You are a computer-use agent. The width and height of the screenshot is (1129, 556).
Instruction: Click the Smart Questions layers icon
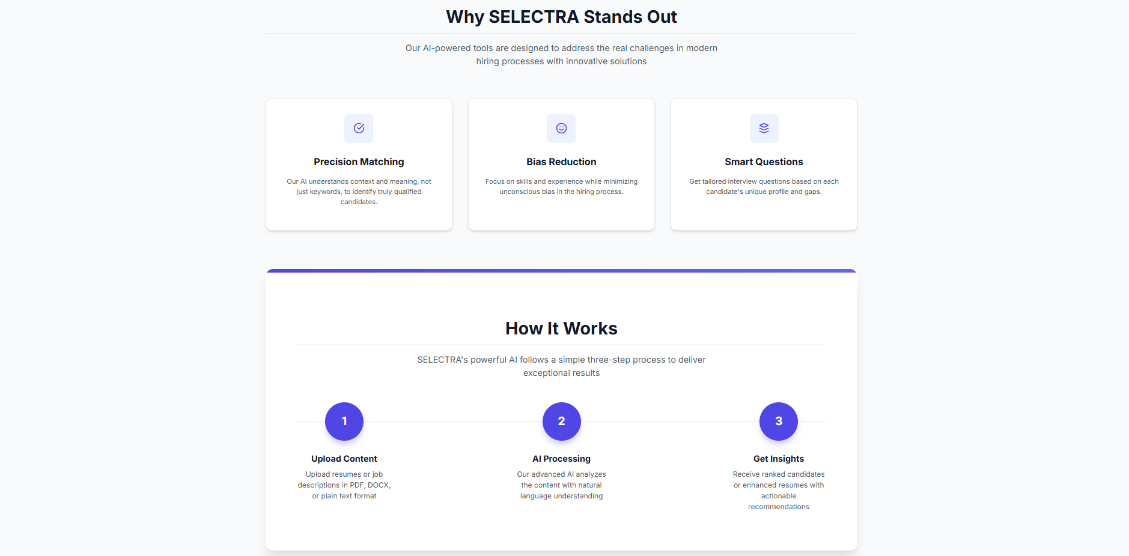[764, 128]
